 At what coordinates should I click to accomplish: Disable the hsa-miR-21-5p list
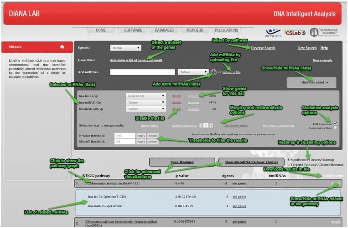click(x=177, y=102)
